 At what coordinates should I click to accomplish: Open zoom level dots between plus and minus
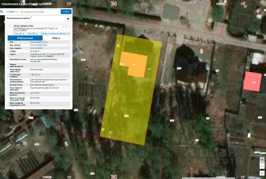point(262,163)
